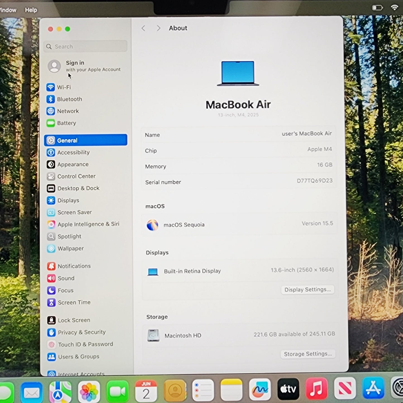The height and width of the screenshot is (403, 403).
Task: Open the Storage Settings button
Action: coord(308,354)
